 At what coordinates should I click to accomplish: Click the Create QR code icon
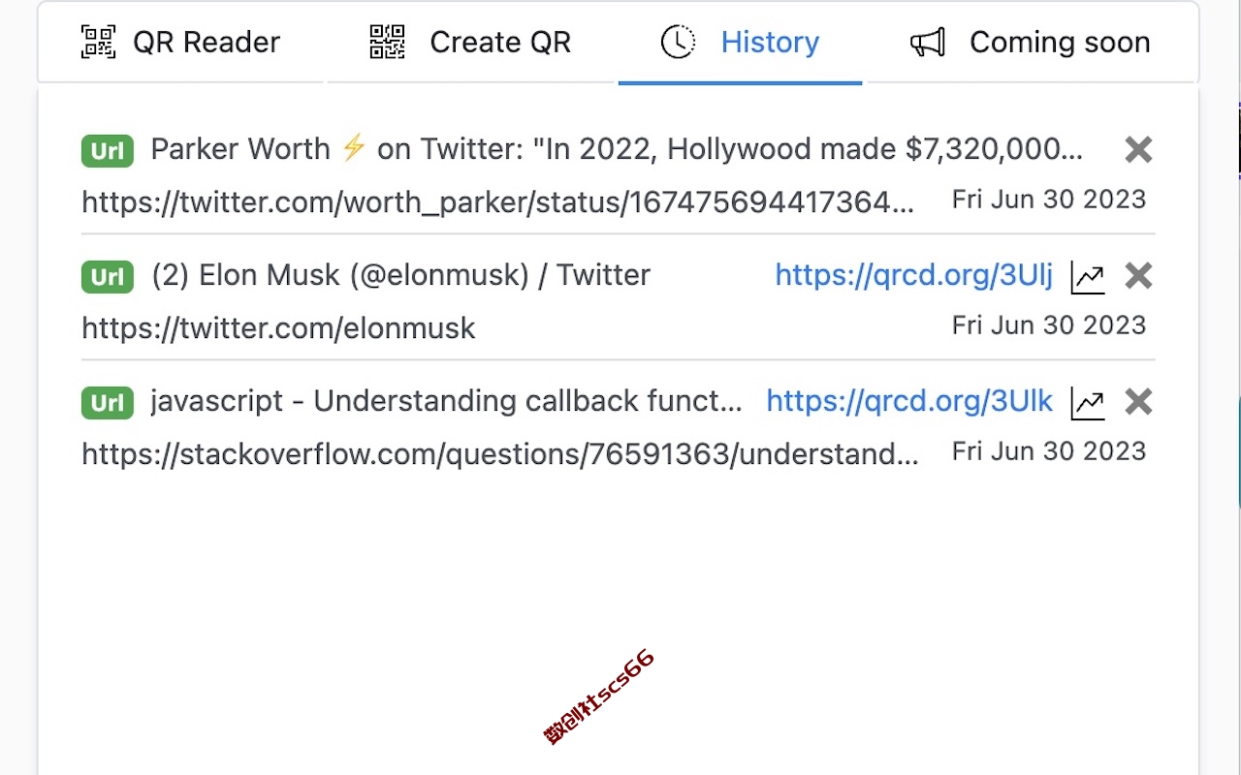click(388, 43)
